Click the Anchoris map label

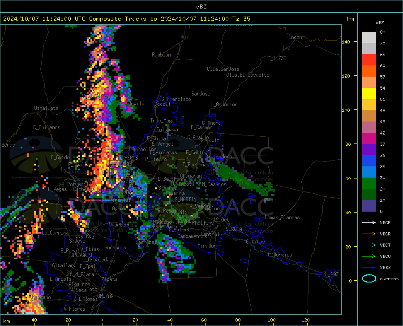point(115,248)
